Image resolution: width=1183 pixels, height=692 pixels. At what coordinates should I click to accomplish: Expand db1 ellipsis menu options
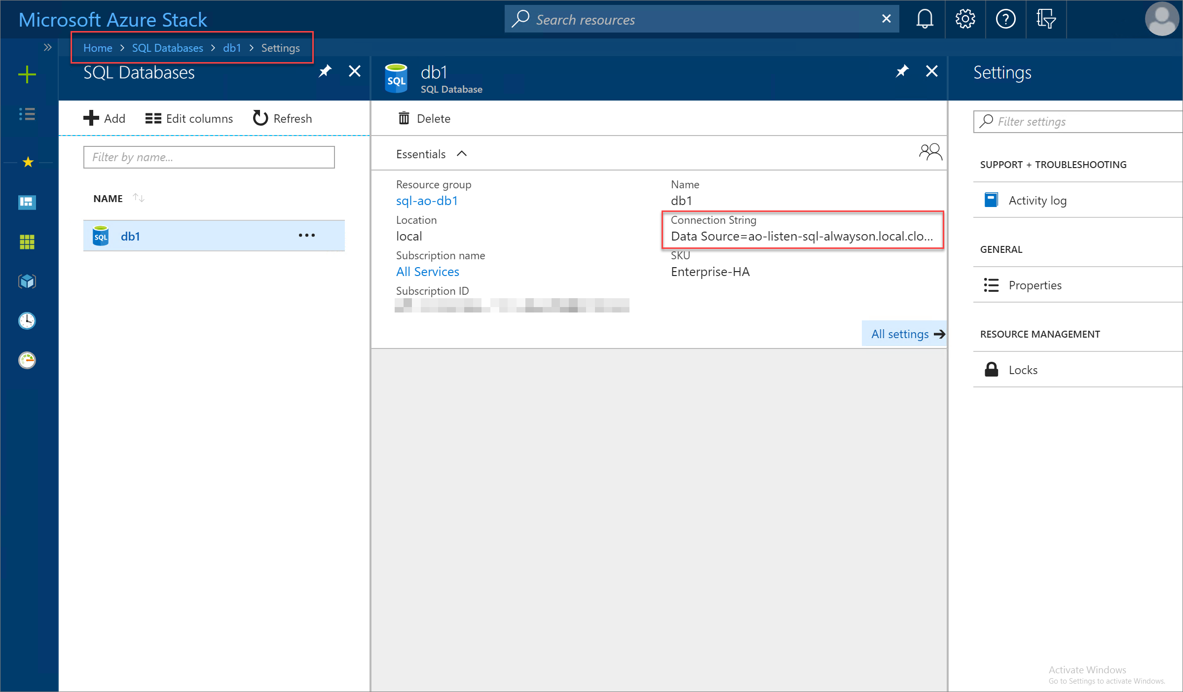coord(305,236)
